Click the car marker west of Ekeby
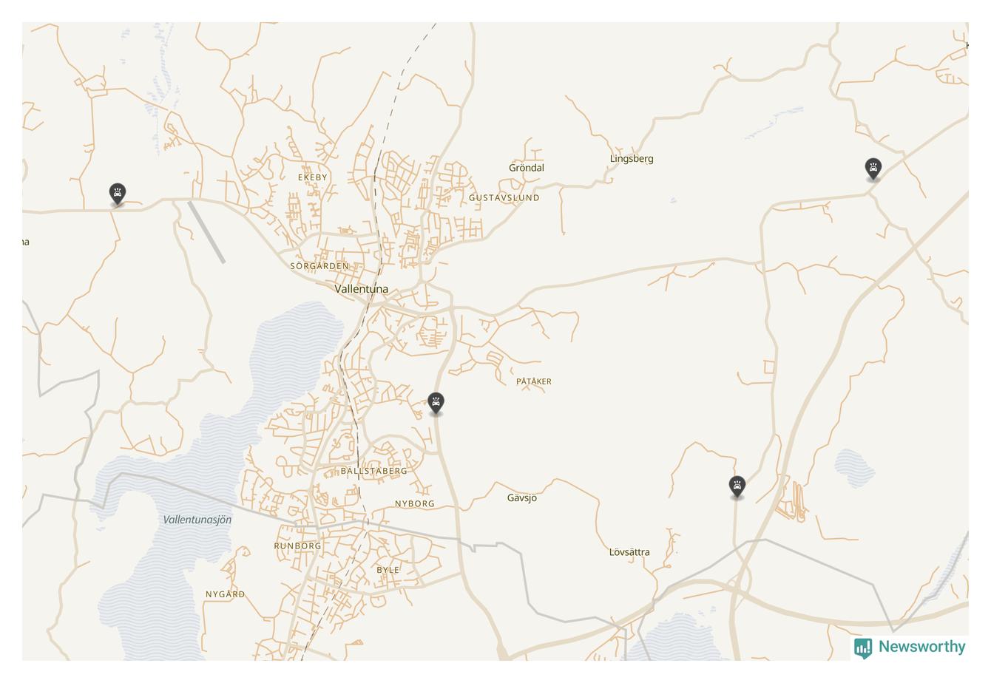The image size is (991, 683). pos(117,194)
